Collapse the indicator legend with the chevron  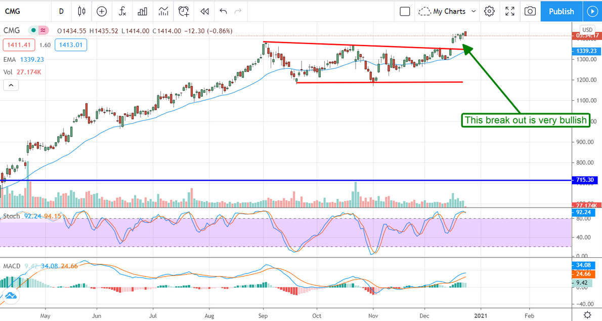click(x=11, y=85)
